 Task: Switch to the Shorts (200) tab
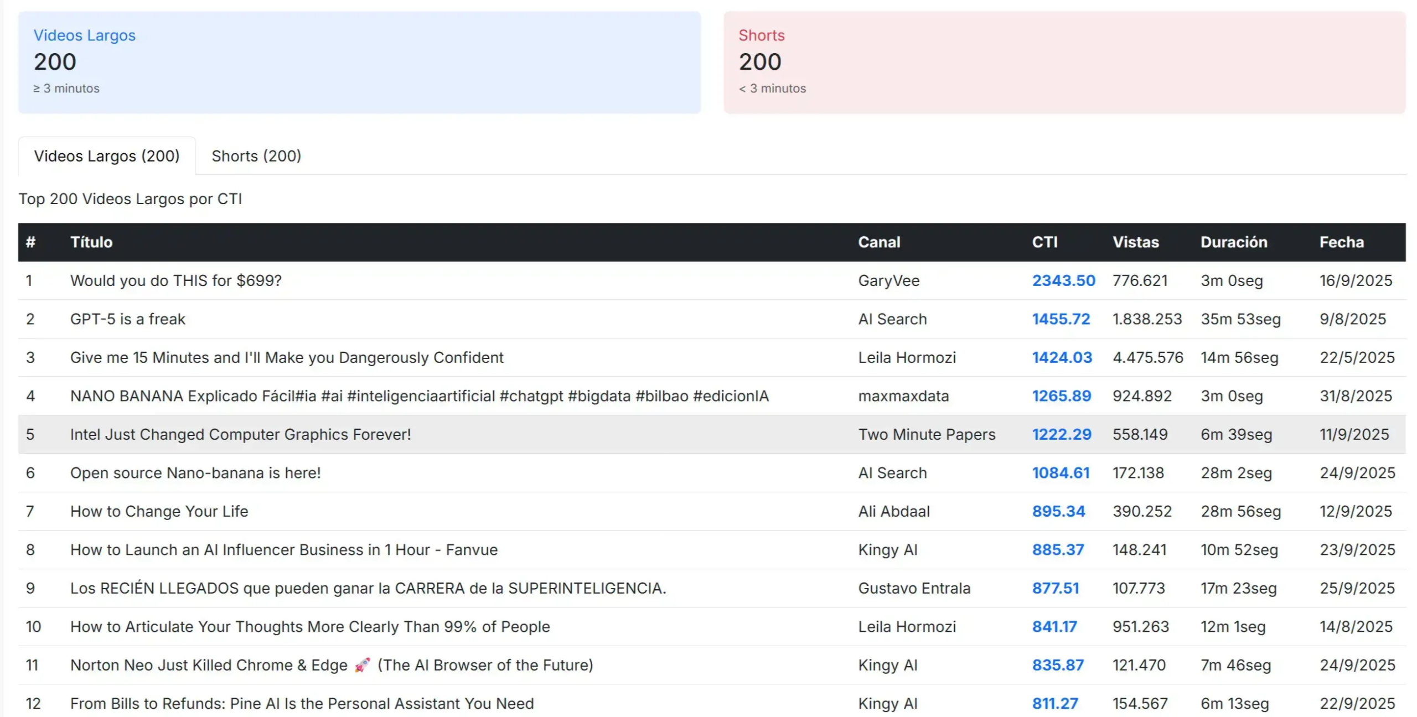point(256,156)
